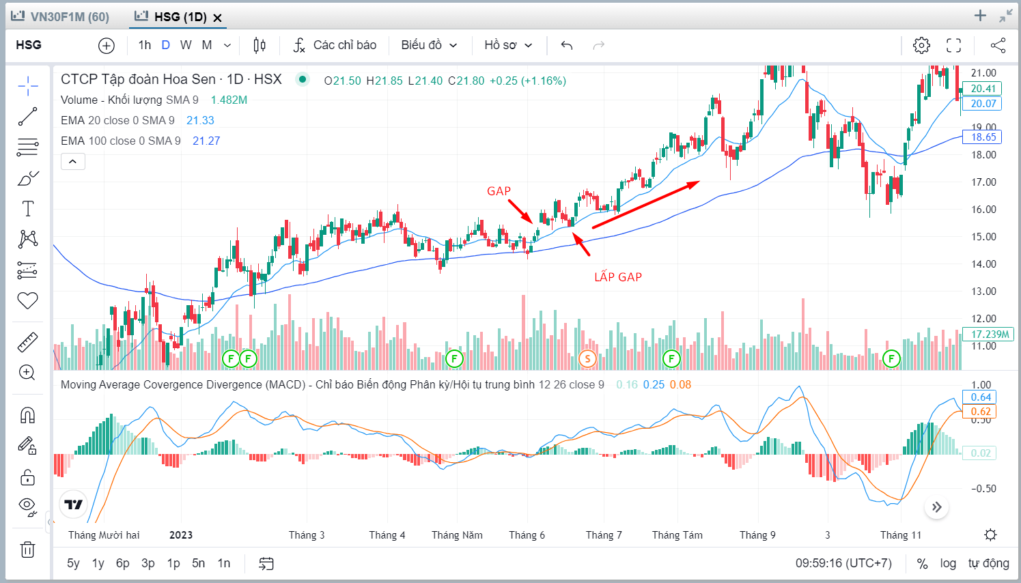Viewport: 1021px width, 583px height.
Task: Click the 09:59:16 (UTC+7) timezone selector
Action: pyautogui.click(x=843, y=563)
